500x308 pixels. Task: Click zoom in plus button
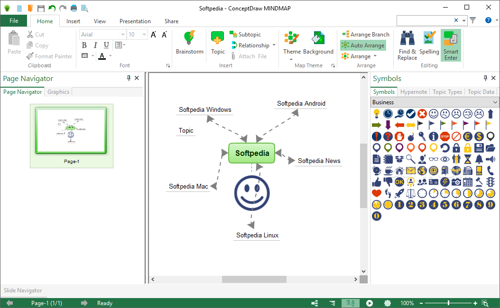[x=475, y=303]
